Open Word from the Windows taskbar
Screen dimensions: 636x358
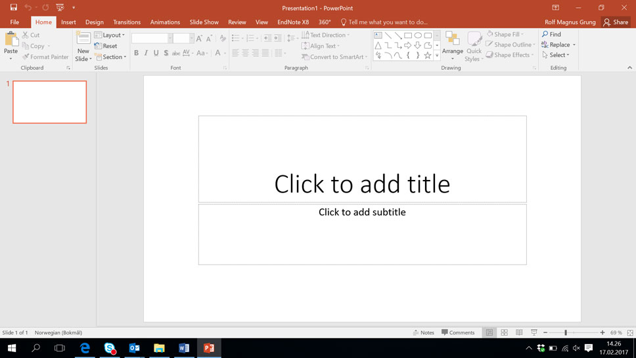[x=184, y=347]
